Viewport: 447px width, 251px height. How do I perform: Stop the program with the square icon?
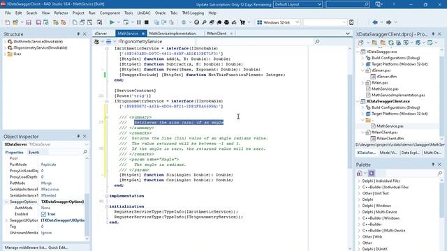[x=147, y=22]
